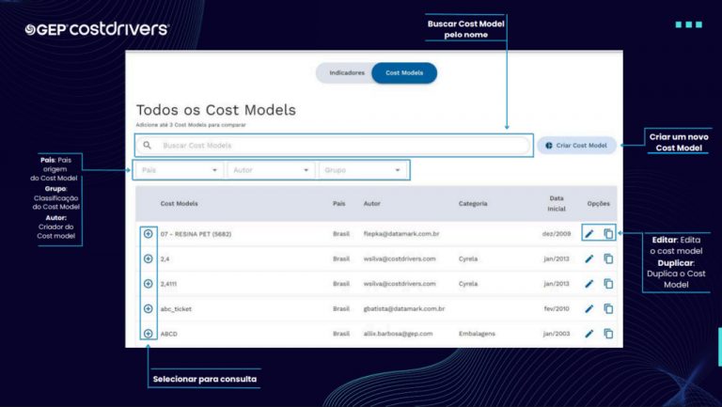The width and height of the screenshot is (722, 407).
Task: Duplicate the ABCD cost model
Action: click(608, 334)
